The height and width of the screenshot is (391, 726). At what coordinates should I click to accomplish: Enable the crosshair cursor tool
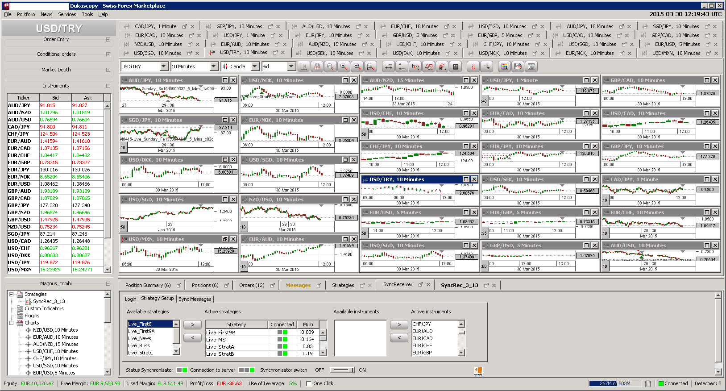tap(486, 67)
